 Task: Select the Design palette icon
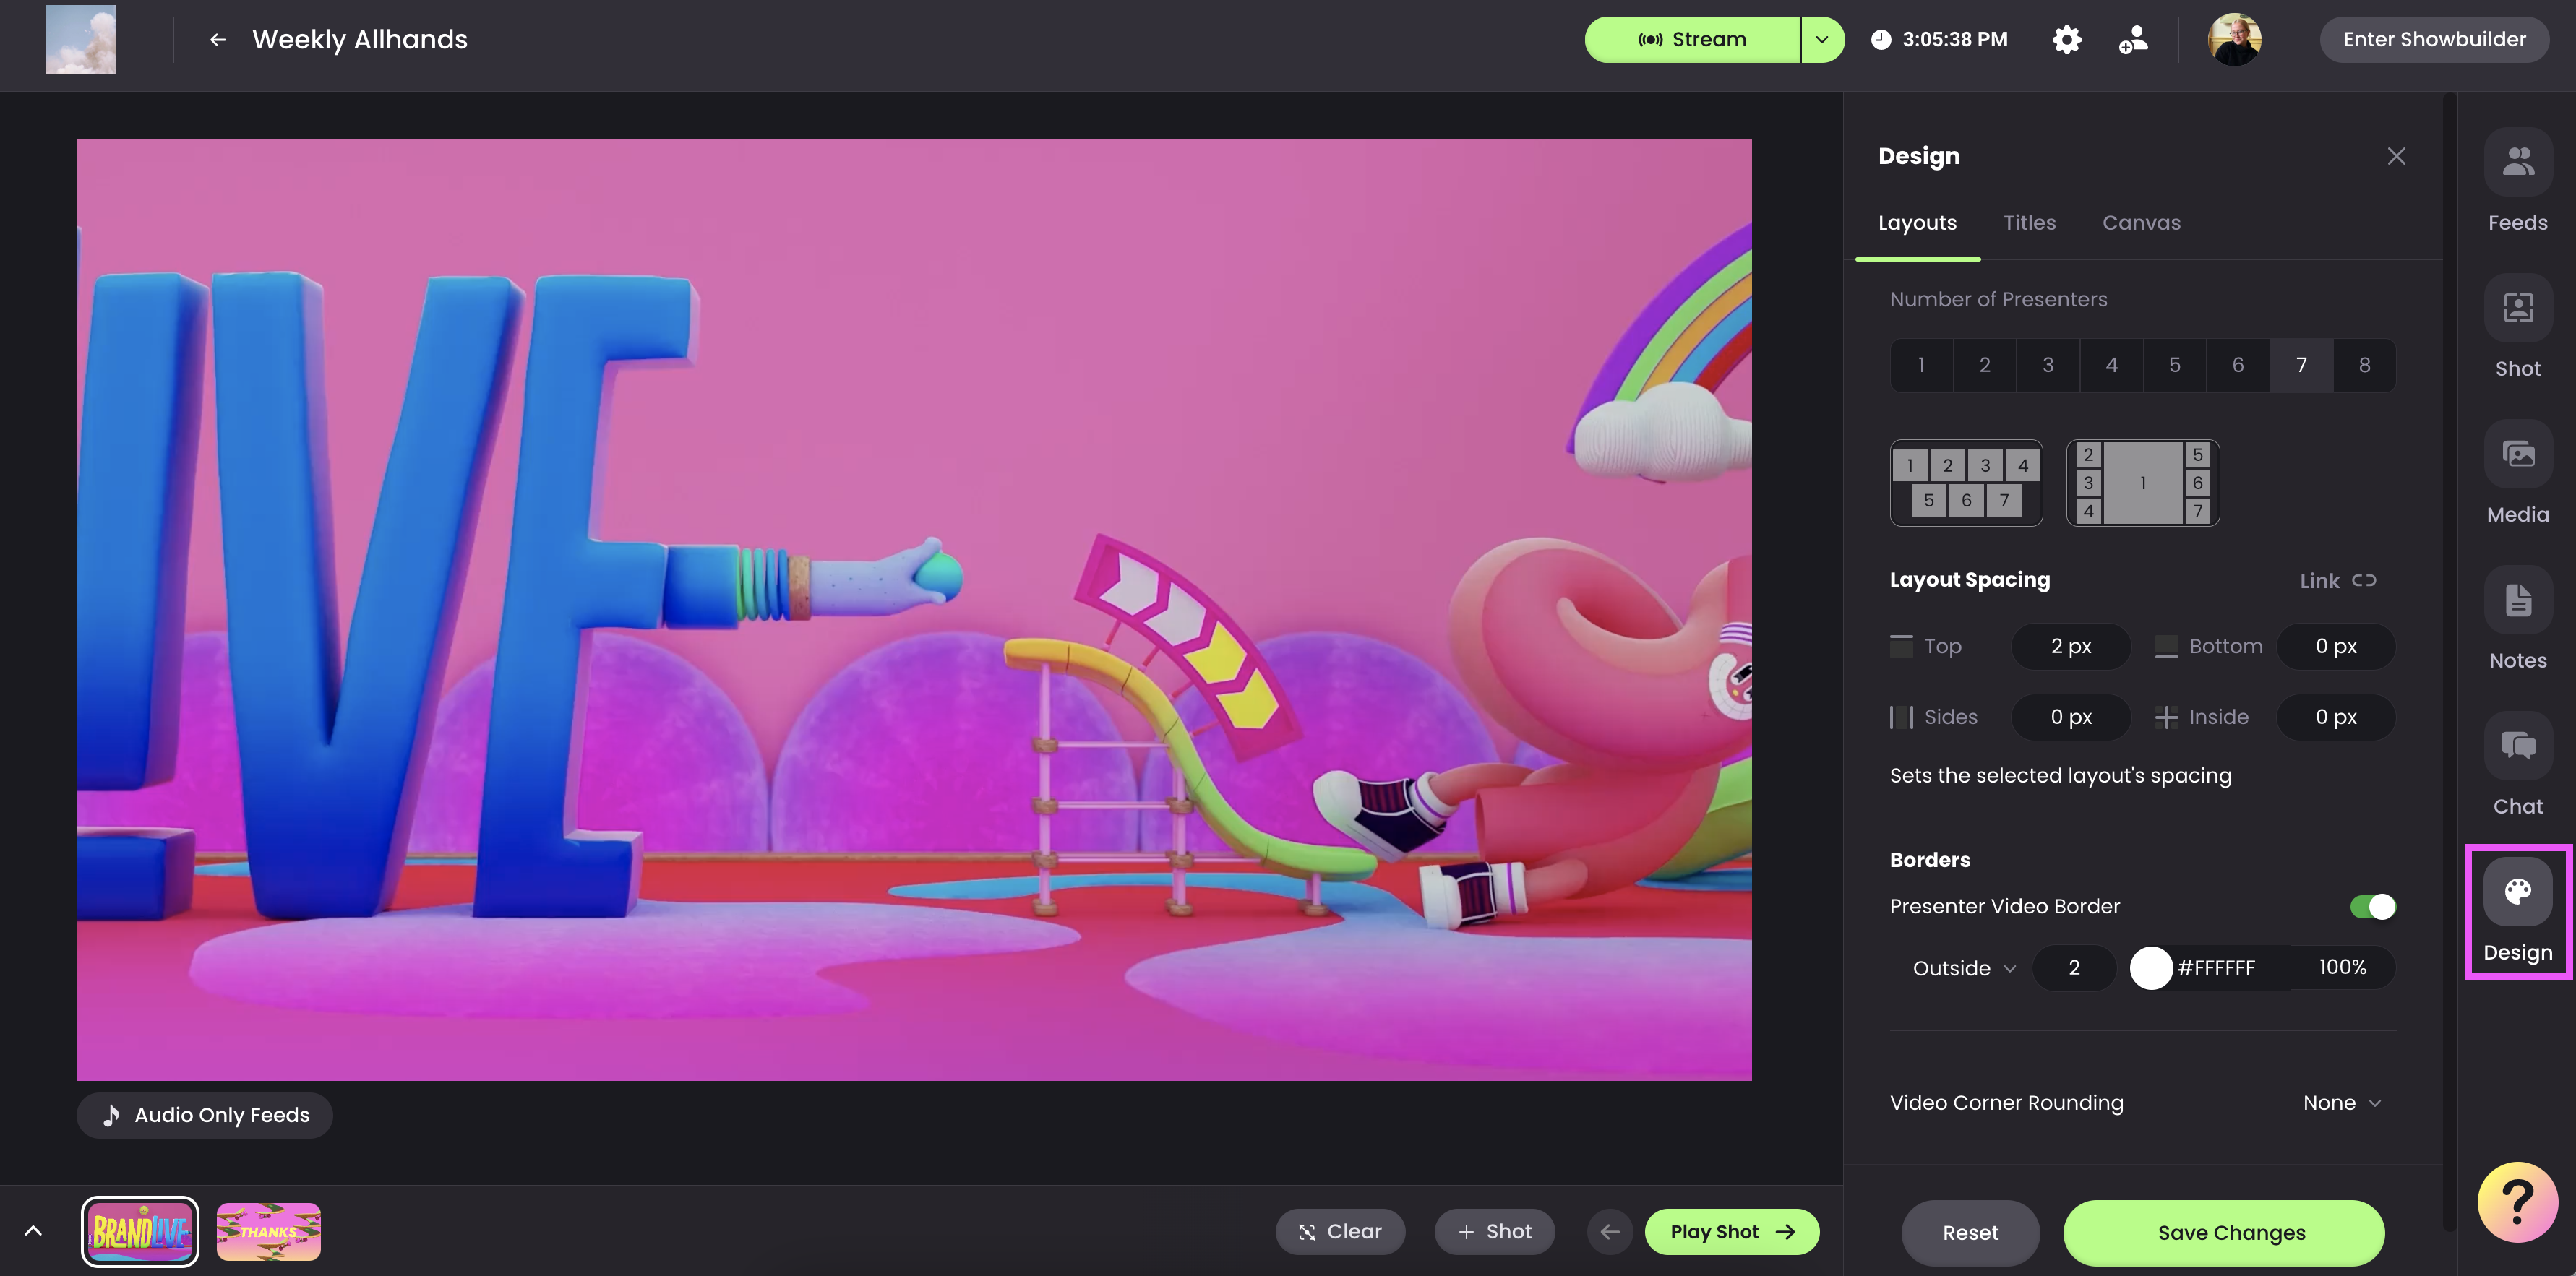[x=2517, y=892]
